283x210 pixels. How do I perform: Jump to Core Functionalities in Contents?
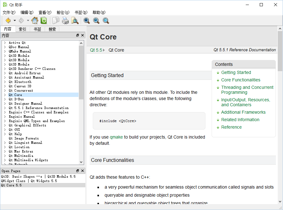(240, 80)
